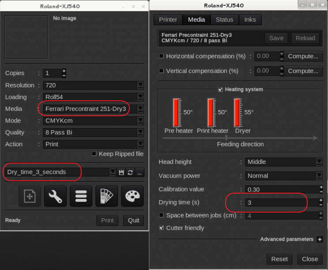328x270 pixels.
Task: Save preset with floppy disk icon
Action: pos(121,172)
